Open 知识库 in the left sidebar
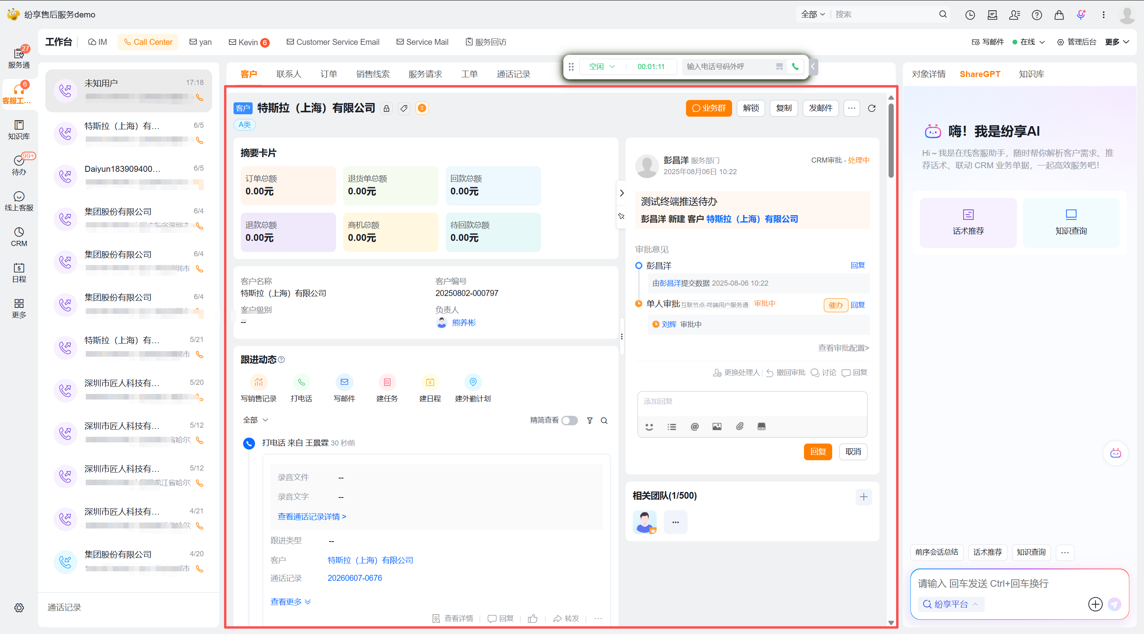 pyautogui.click(x=19, y=130)
